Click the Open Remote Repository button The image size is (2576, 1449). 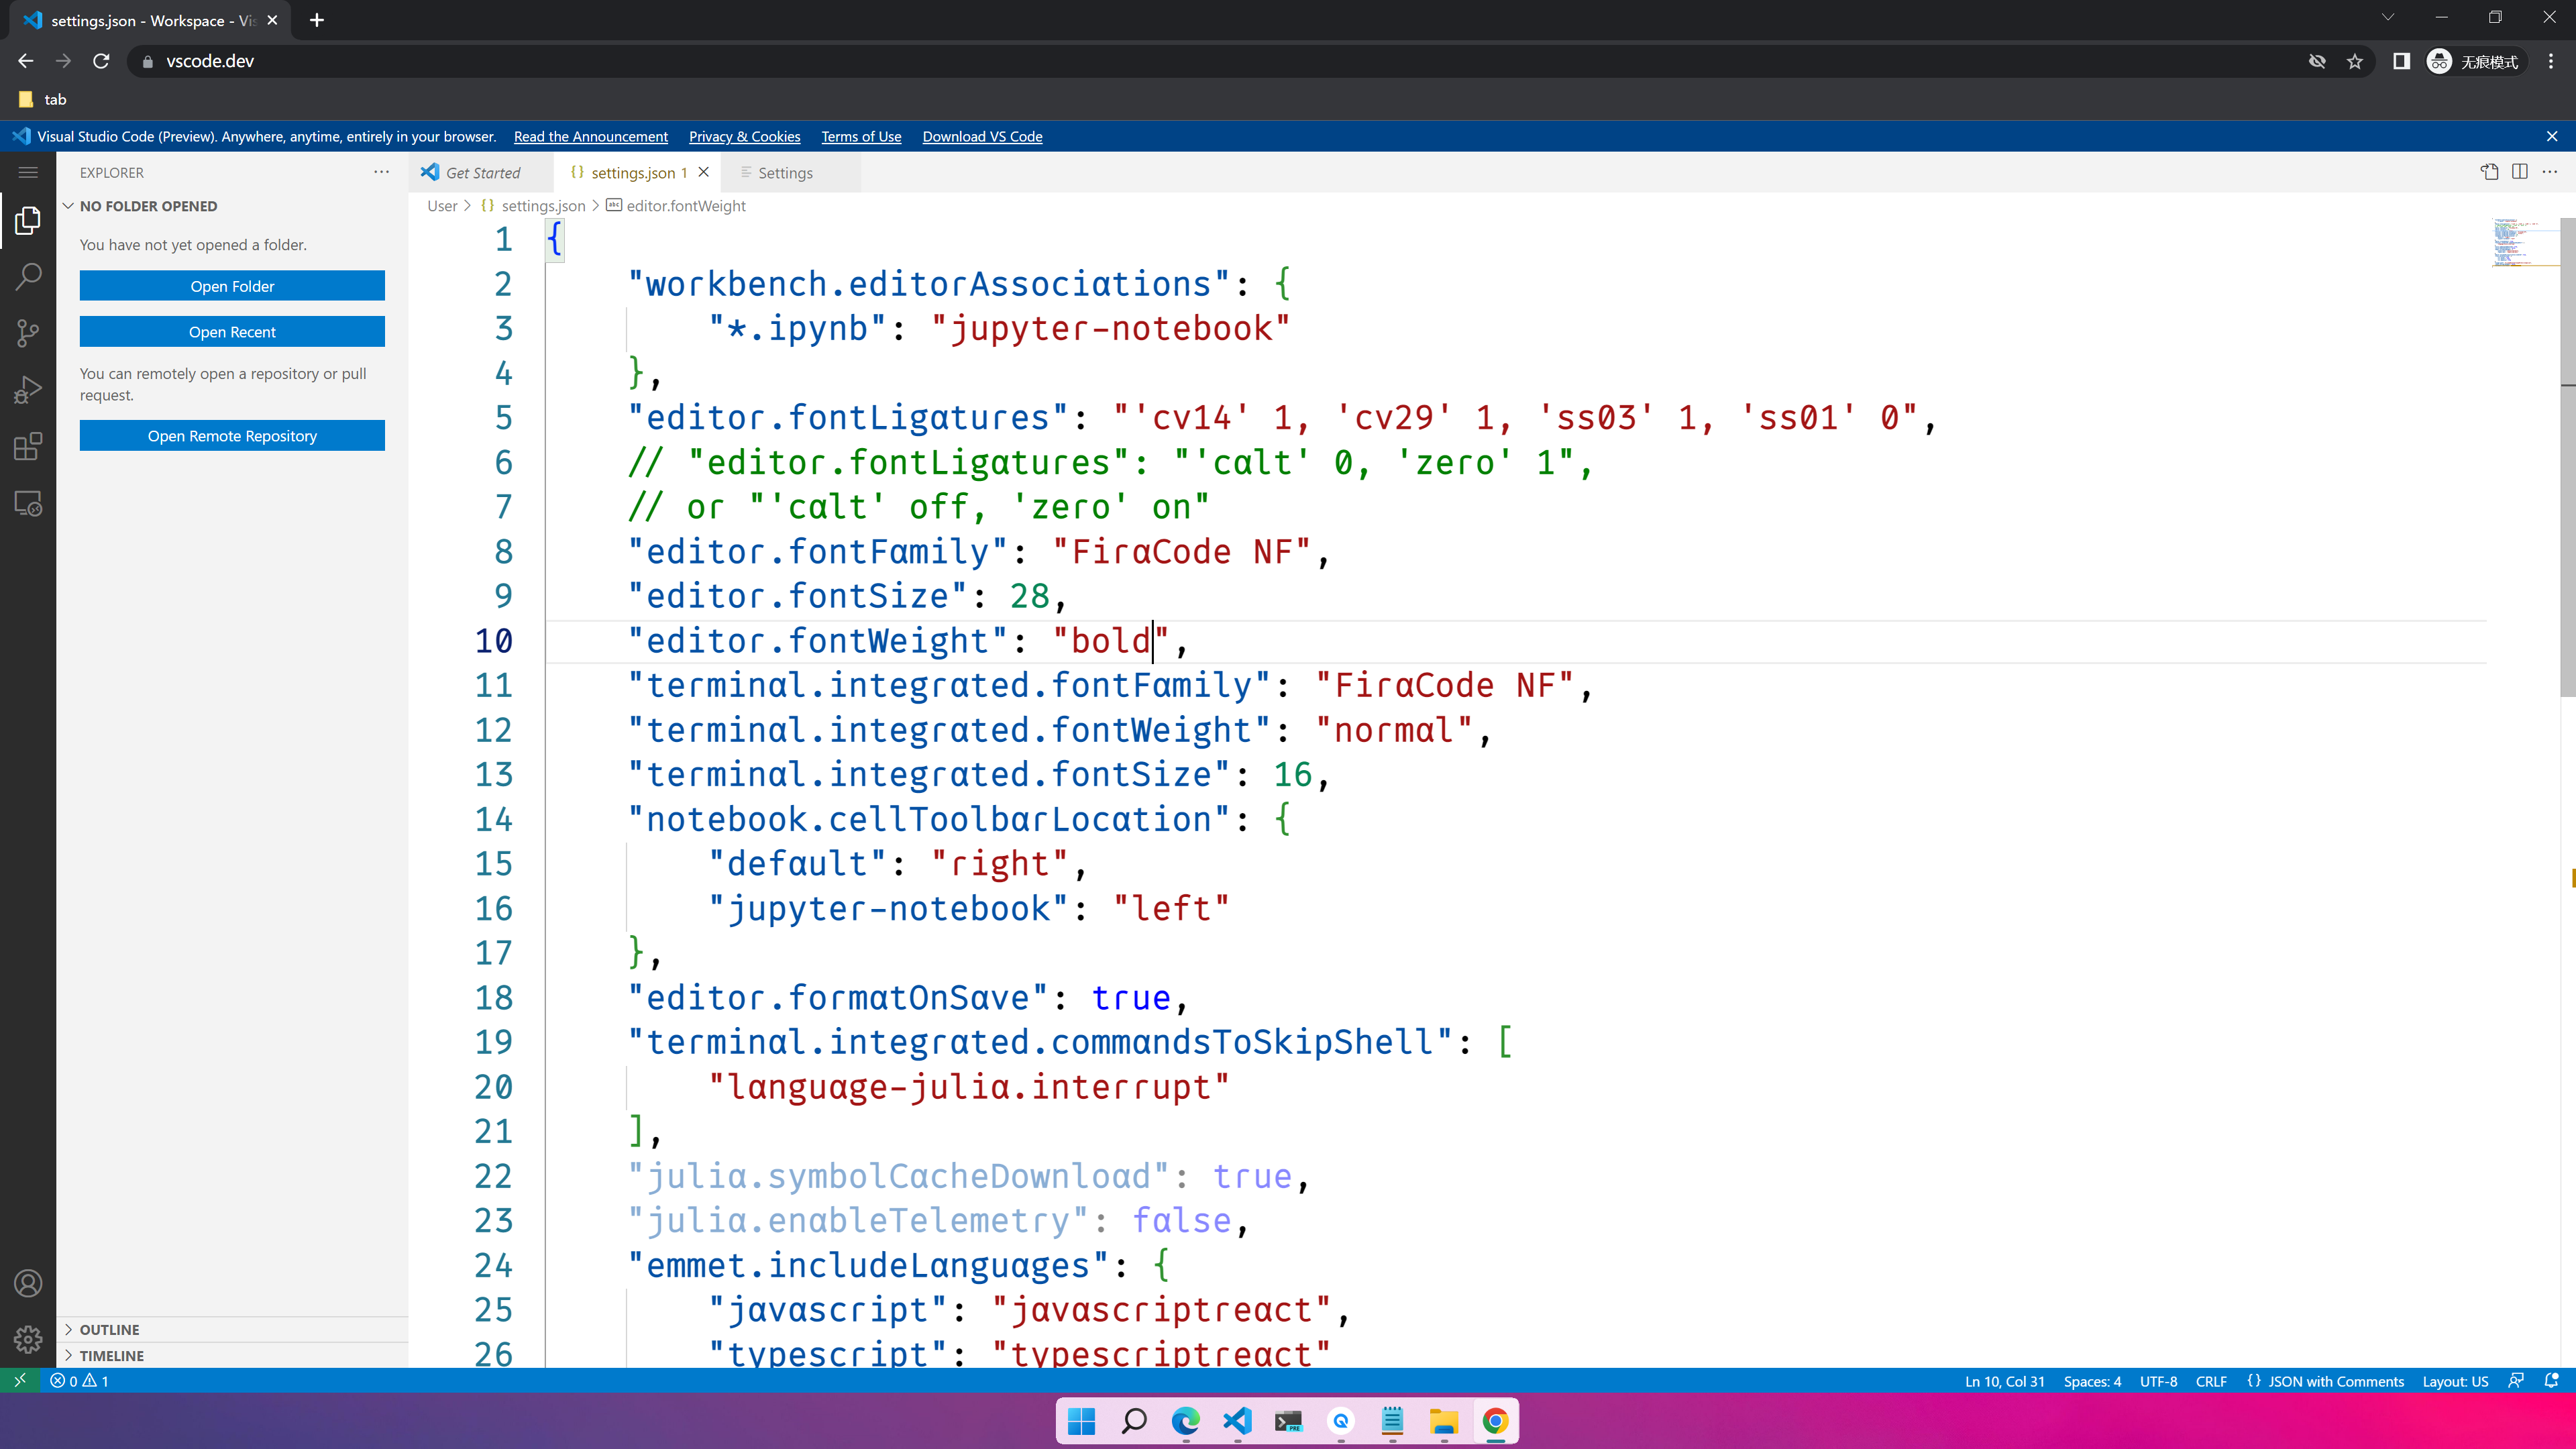coord(232,435)
